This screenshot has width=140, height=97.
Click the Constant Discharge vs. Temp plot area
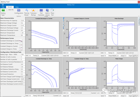45,75
